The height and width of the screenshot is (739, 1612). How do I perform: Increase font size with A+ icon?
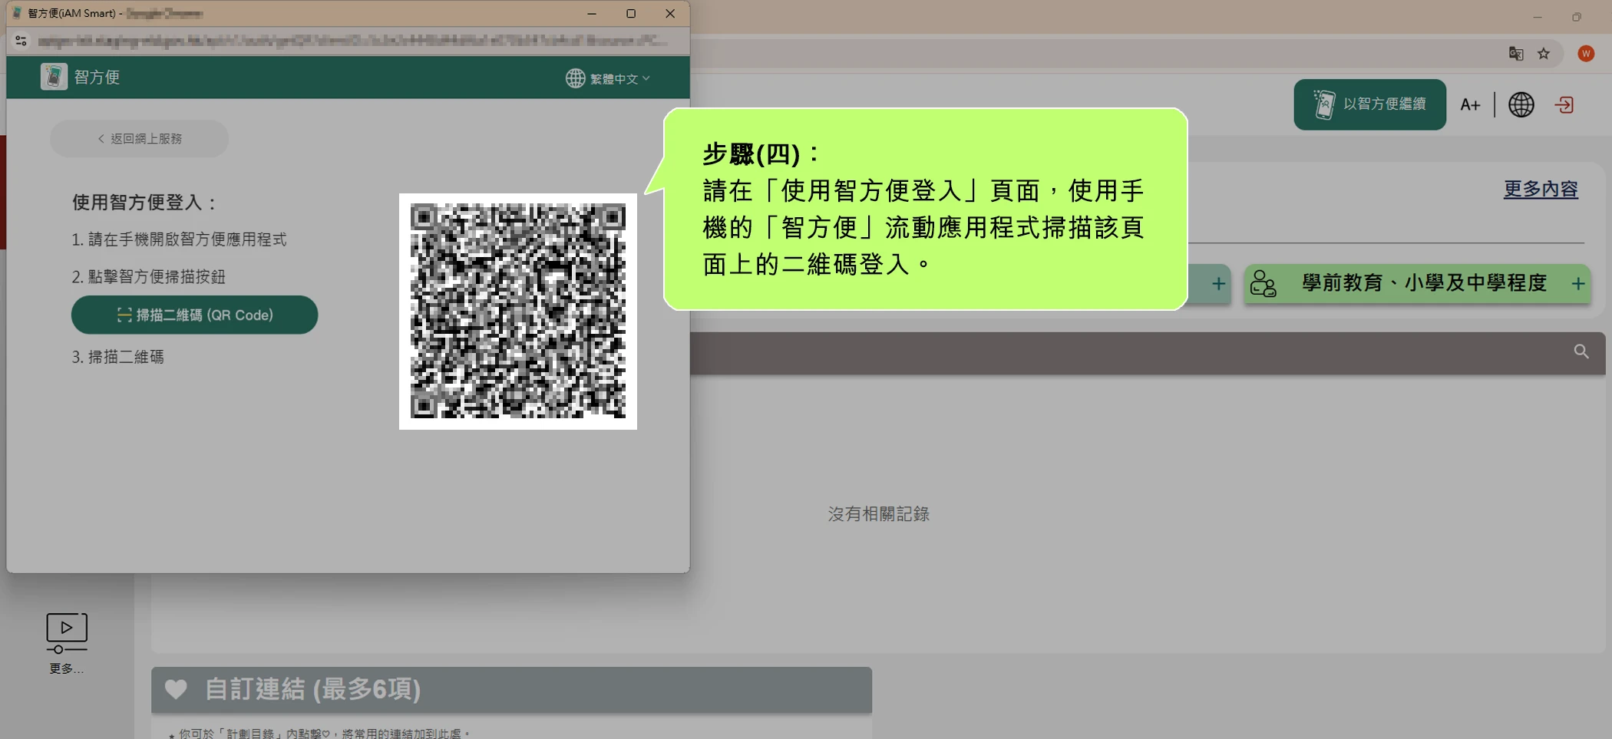pos(1470,105)
